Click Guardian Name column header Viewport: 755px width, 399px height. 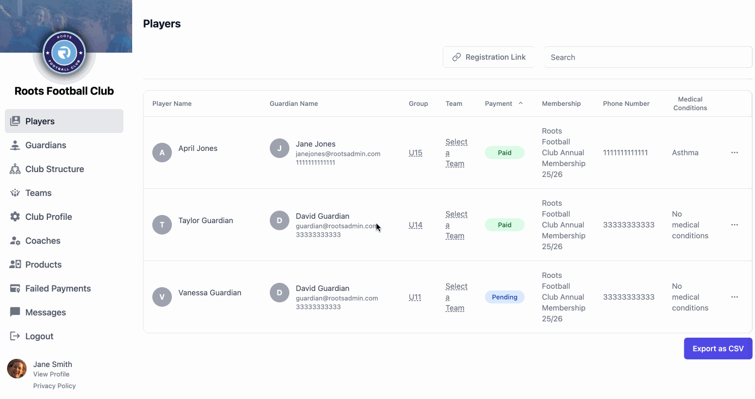click(294, 103)
